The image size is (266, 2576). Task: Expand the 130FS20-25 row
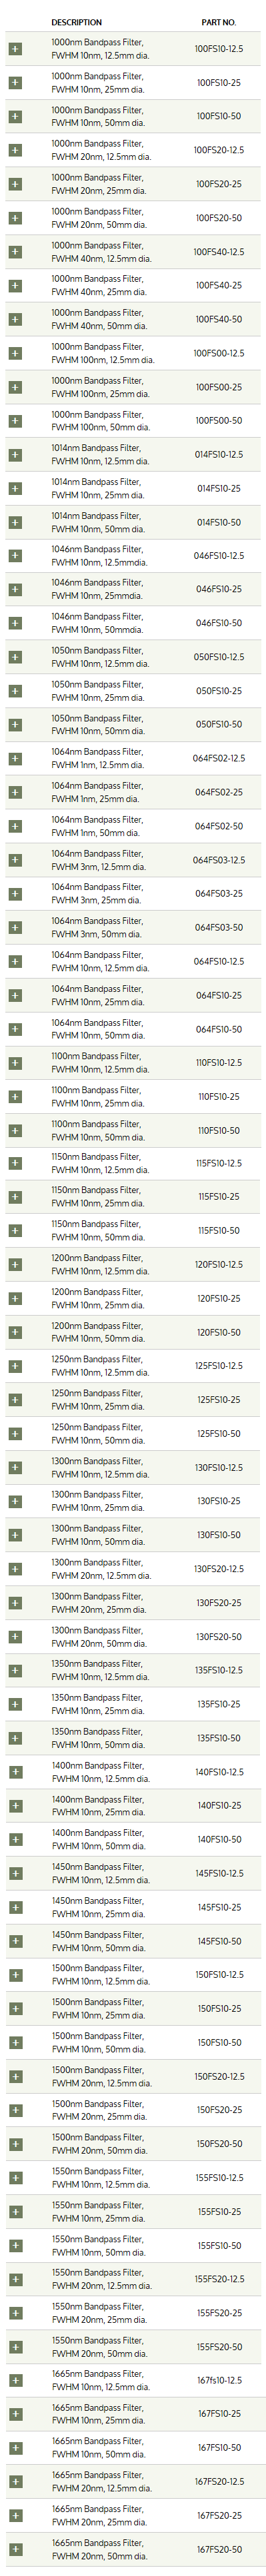tap(14, 1603)
